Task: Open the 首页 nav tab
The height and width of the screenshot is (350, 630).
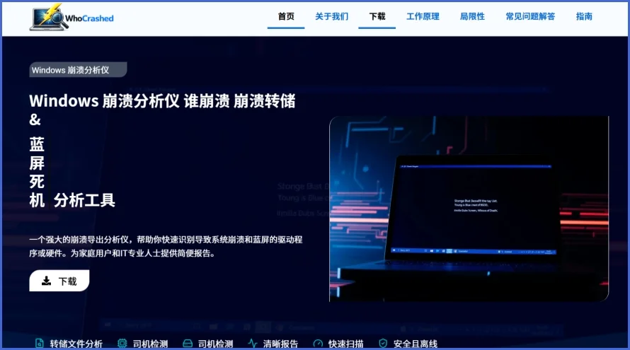Action: 286,16
